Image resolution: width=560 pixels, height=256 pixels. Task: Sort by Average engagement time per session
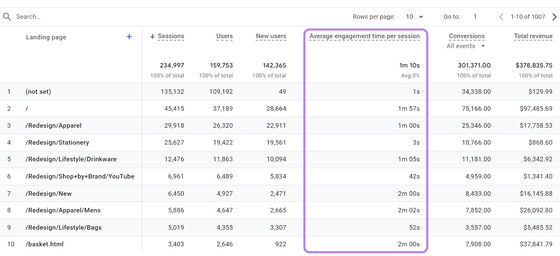pyautogui.click(x=364, y=36)
